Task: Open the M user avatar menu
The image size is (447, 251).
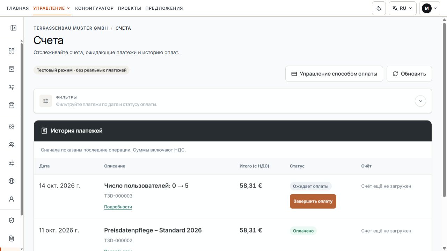Action: coord(430,8)
